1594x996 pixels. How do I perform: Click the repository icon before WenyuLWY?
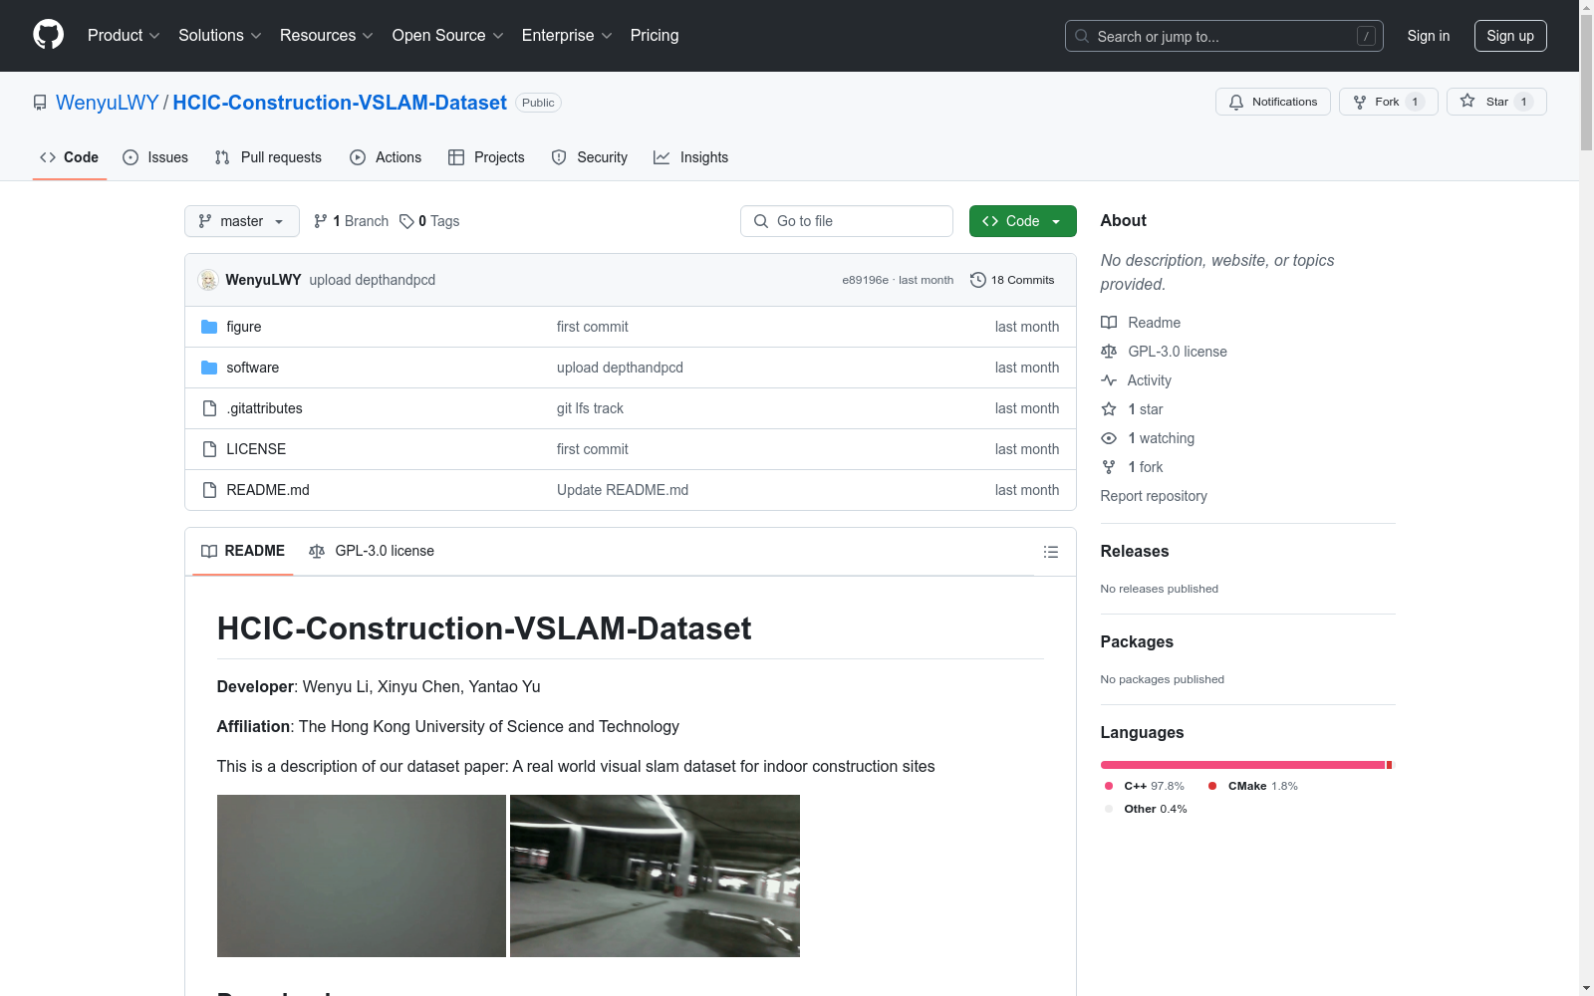(40, 103)
